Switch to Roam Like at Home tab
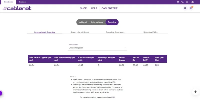Viewport: 200px width, 104px height. [80, 32]
